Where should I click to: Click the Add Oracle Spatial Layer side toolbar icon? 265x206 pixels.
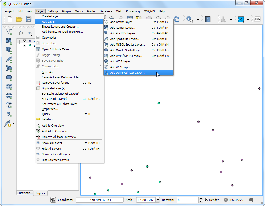9,78
